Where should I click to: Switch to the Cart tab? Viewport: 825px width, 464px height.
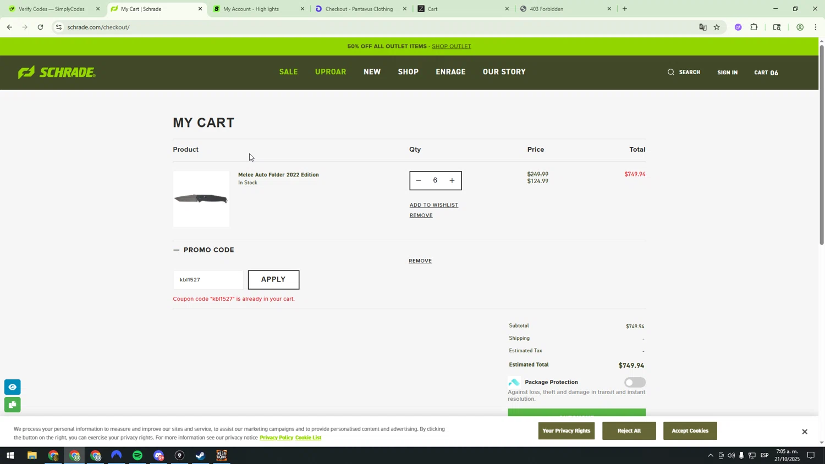462,9
